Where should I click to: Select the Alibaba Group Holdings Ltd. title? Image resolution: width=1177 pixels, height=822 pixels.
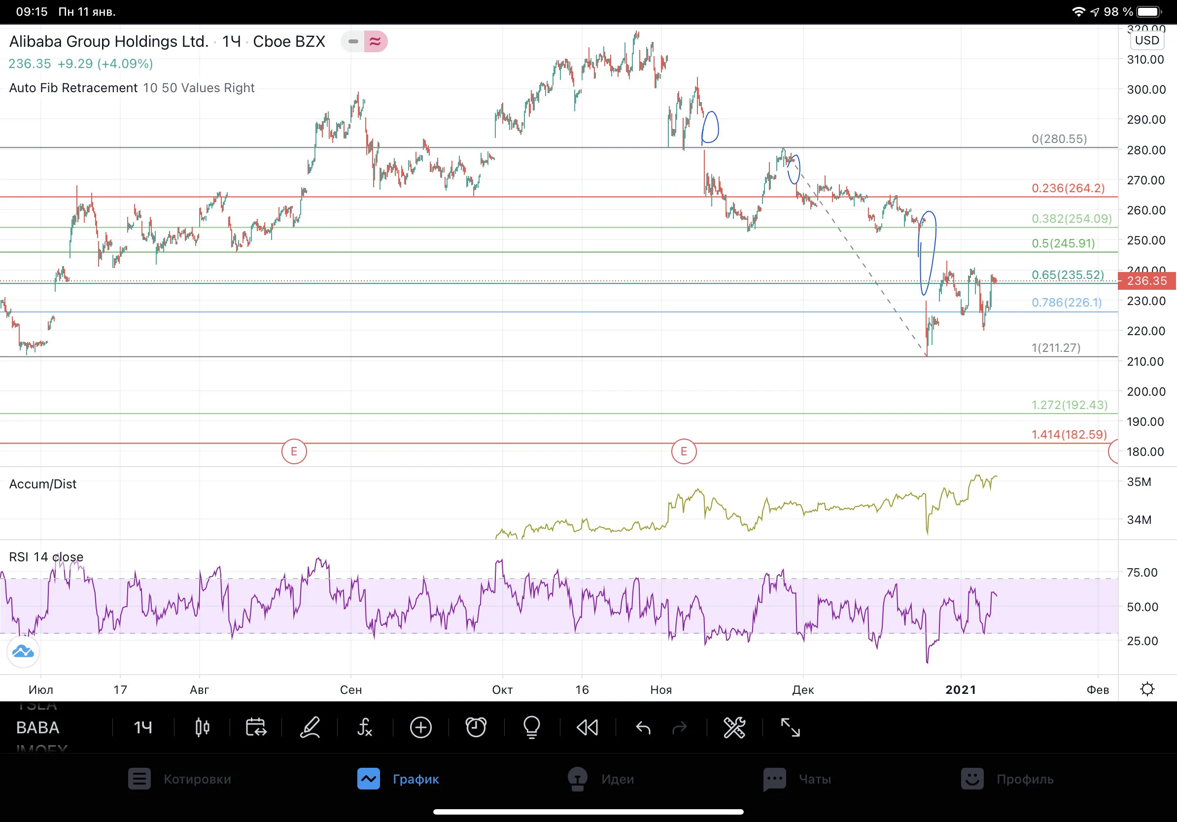pos(108,41)
